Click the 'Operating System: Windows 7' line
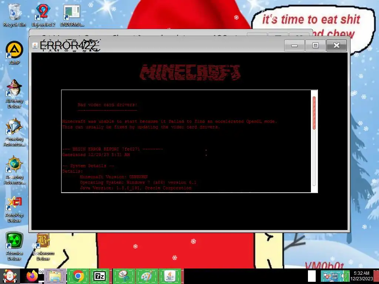The image size is (379, 284). pos(138,182)
